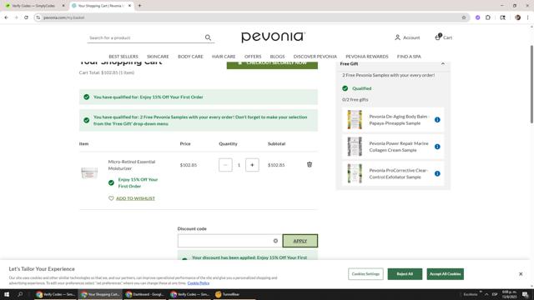Remove item with trash icon

(x=310, y=165)
